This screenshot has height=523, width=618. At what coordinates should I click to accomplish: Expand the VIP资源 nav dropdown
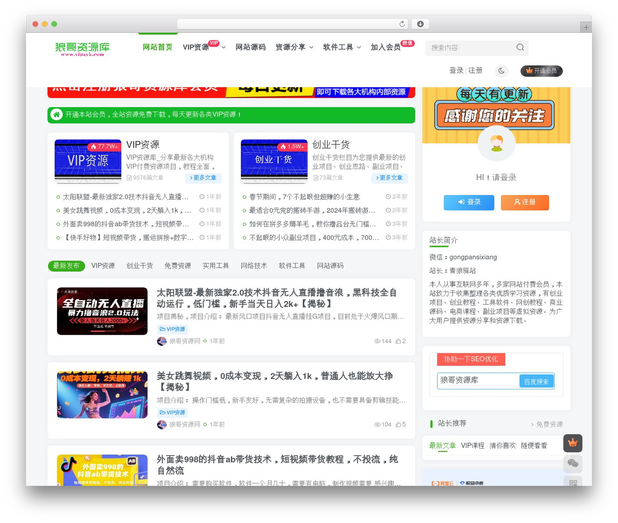tap(224, 47)
